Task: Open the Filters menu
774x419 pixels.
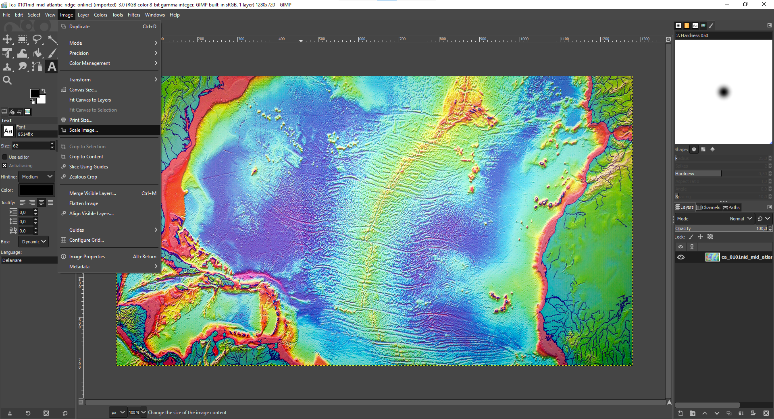Action: pyautogui.click(x=134, y=15)
